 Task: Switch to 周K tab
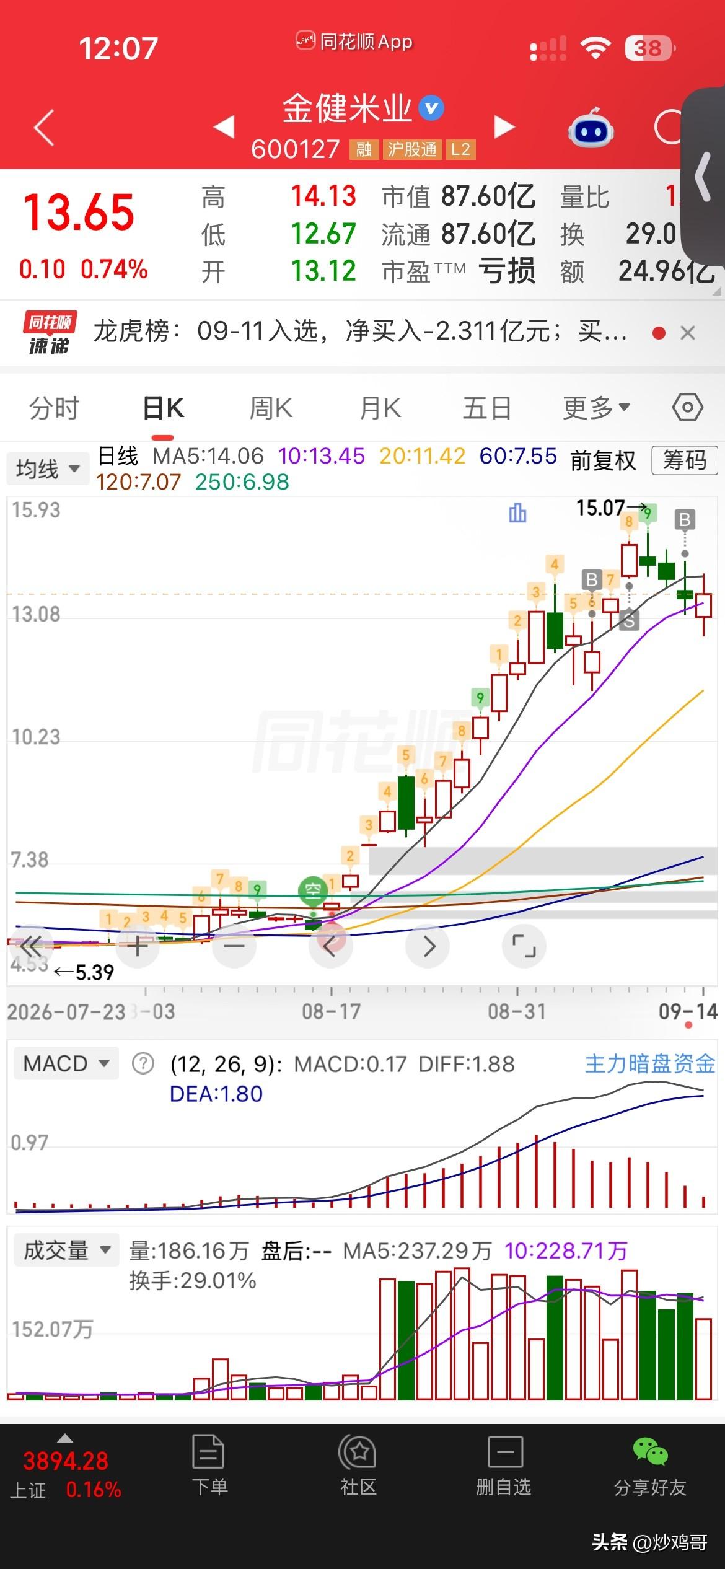point(271,408)
